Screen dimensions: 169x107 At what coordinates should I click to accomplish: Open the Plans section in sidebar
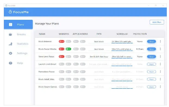tap(18, 24)
